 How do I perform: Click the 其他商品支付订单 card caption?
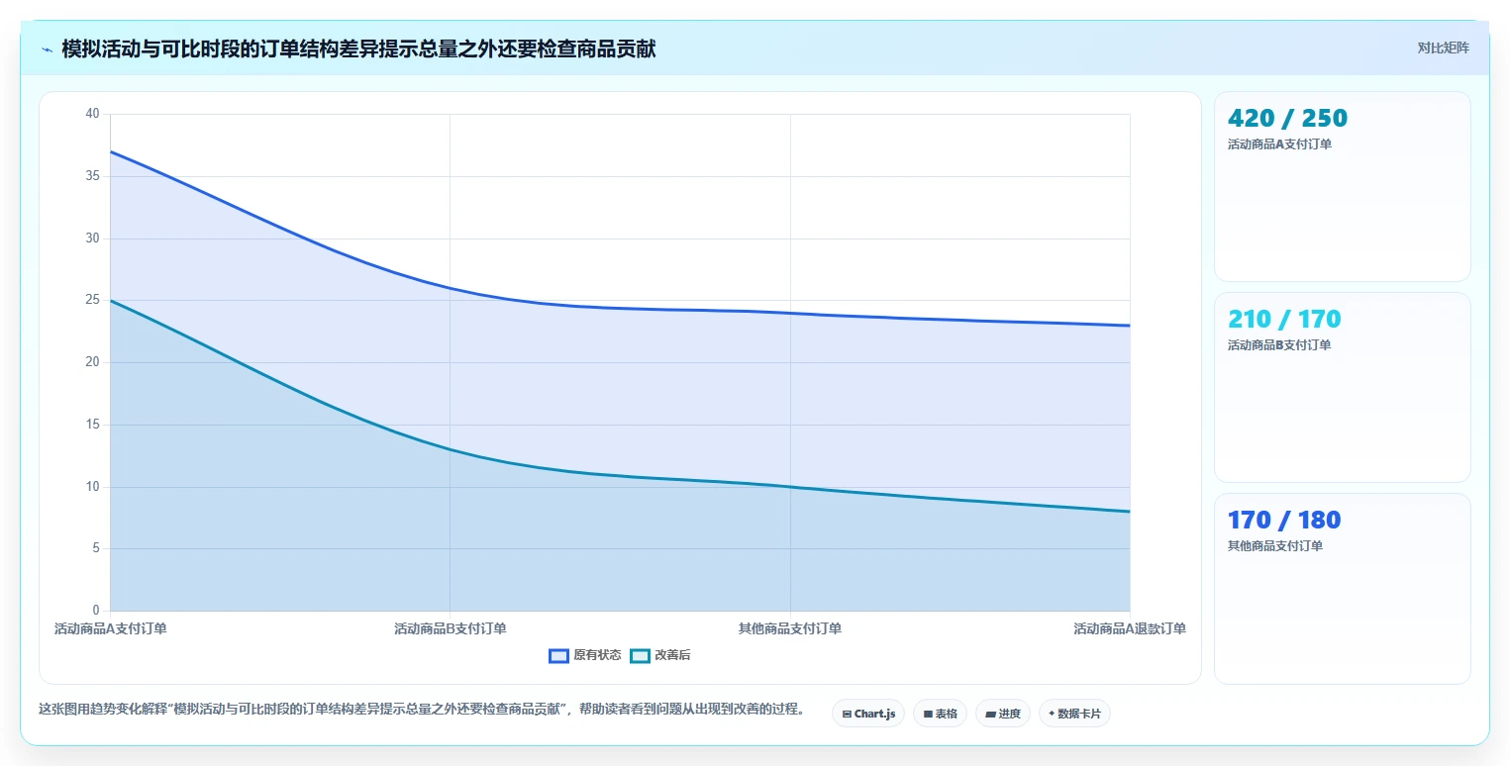click(1275, 546)
